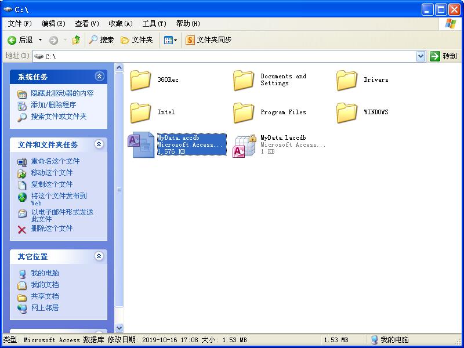Collapse the 其它位置 panel
The width and height of the screenshot is (464, 348).
click(x=99, y=256)
